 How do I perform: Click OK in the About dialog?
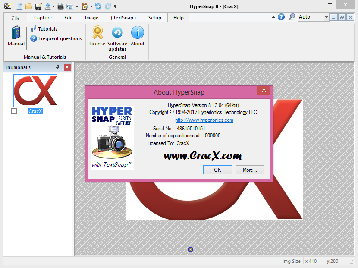pos(217,170)
